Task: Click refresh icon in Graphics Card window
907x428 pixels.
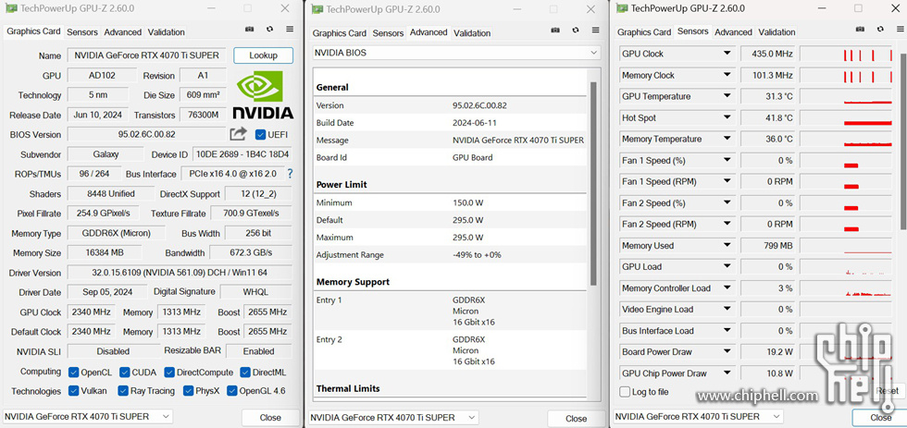Action: pyautogui.click(x=269, y=29)
